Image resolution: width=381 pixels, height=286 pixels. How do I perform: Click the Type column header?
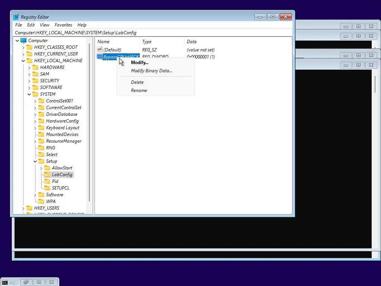162,42
